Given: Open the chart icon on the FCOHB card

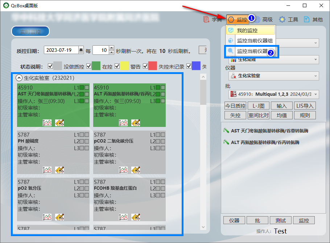Looking at the screenshot, I should (x=123, y=217).
